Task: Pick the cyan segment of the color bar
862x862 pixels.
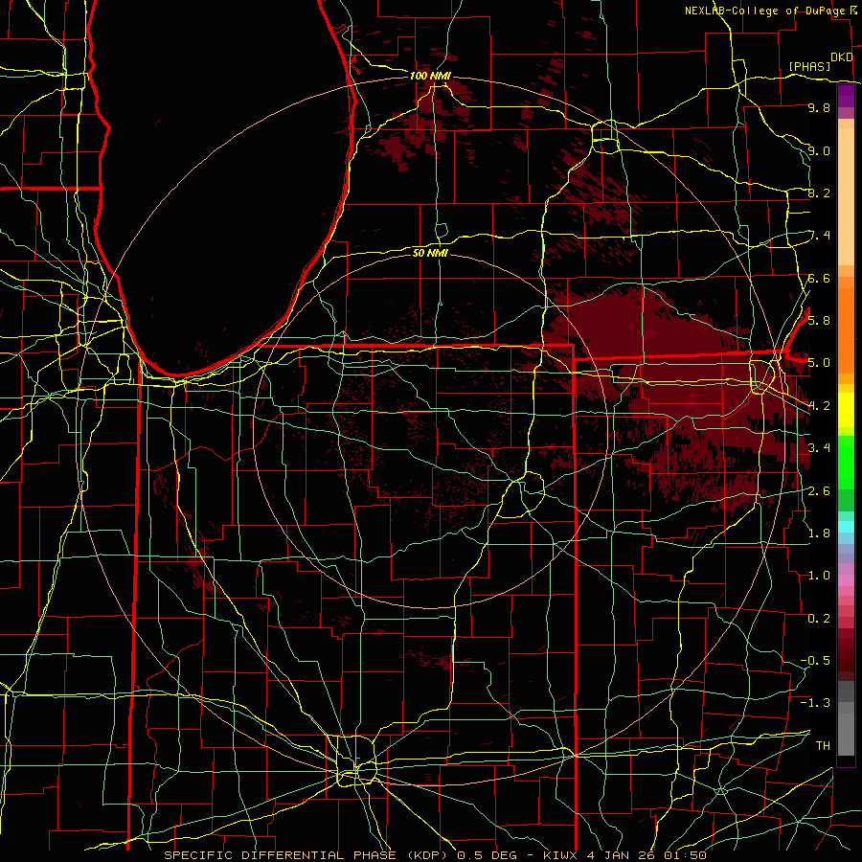Action: (846, 527)
